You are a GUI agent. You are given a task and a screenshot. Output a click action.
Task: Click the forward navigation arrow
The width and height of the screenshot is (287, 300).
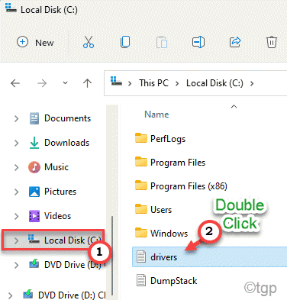click(42, 83)
